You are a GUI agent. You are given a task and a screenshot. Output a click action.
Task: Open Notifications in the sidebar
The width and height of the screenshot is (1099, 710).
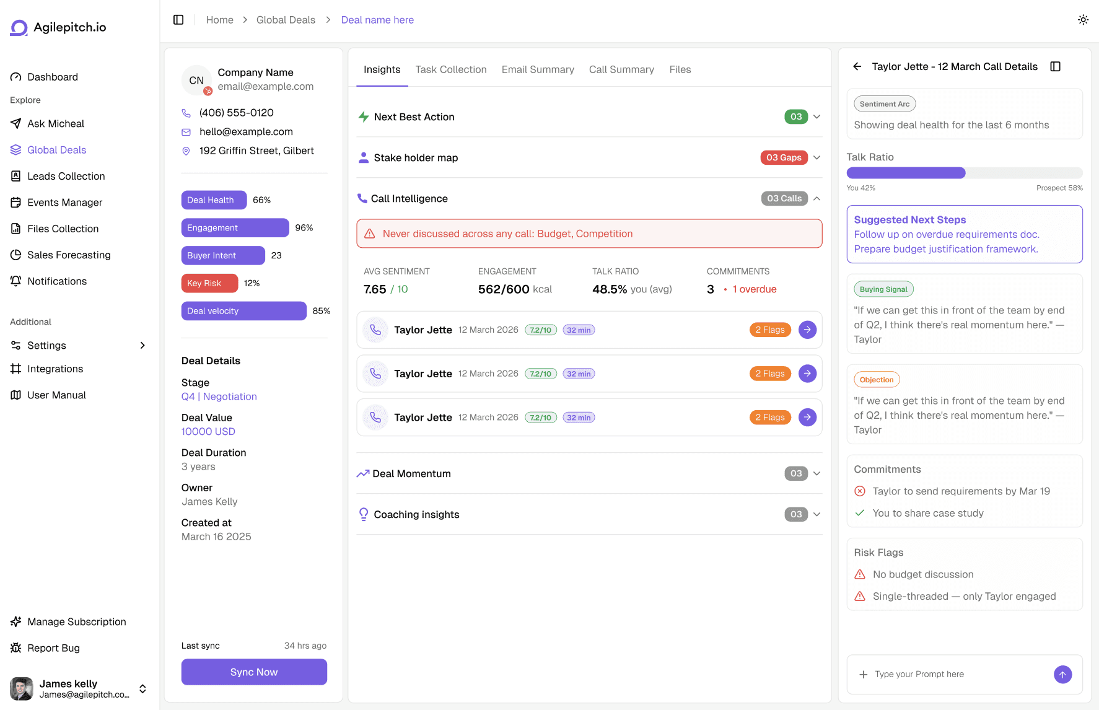pos(56,281)
